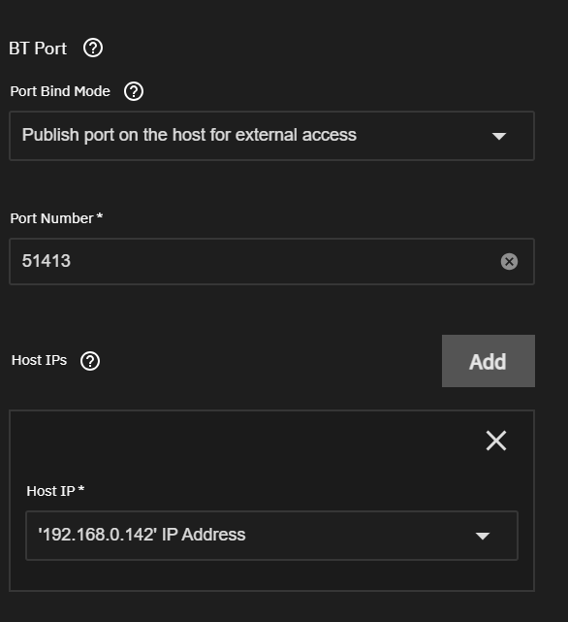
Task: Open the Host IPs help icon
Action: [90, 361]
